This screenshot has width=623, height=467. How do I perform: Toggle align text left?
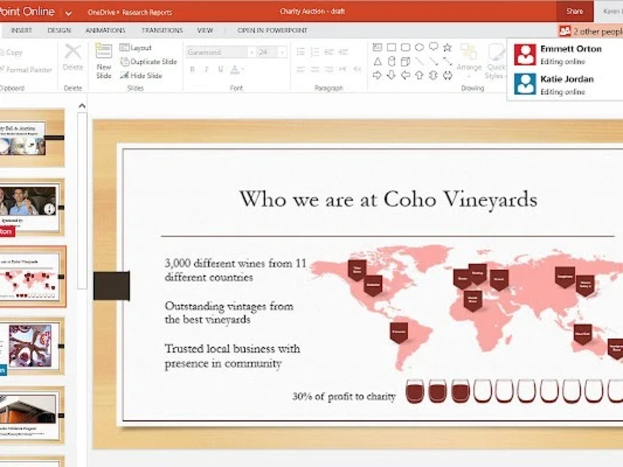click(x=301, y=70)
